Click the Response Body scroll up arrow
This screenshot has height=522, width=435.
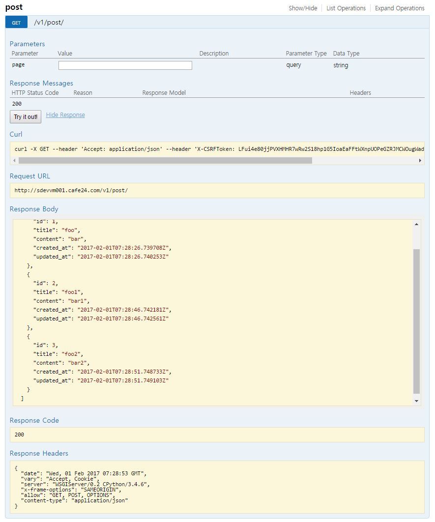pyautogui.click(x=417, y=224)
